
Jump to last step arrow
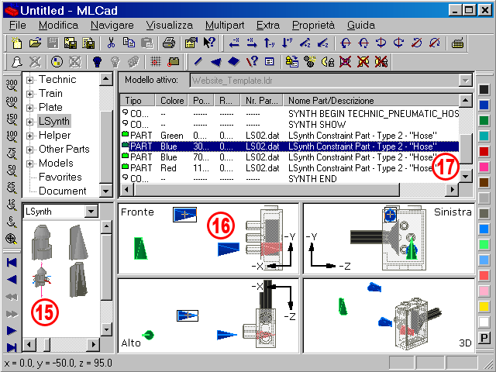pos(12,347)
